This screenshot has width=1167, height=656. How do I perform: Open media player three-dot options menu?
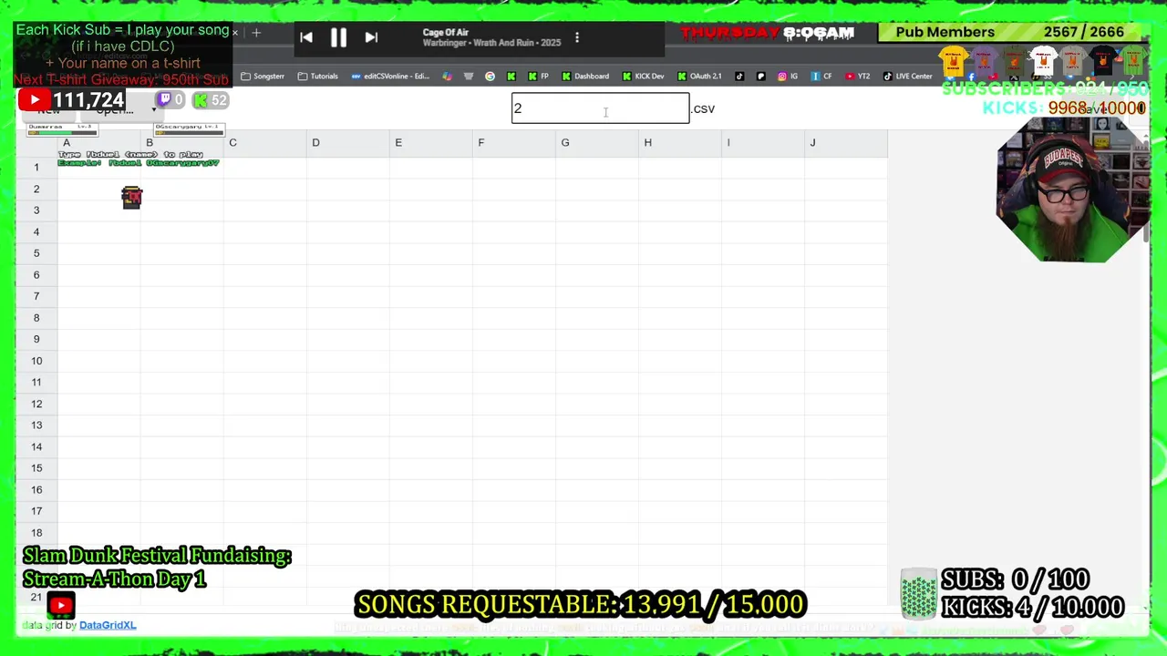click(576, 37)
